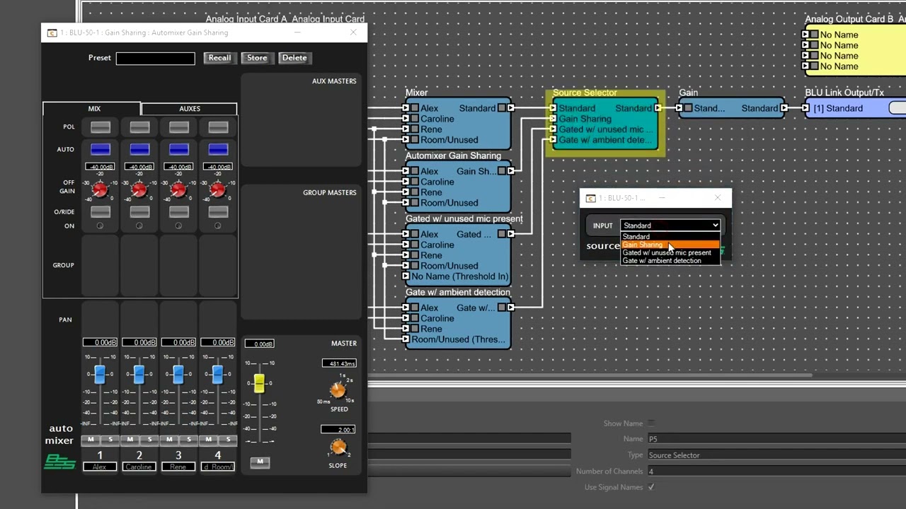Screen dimensions: 906x509
Task: Choose Gate w/ ambient detection option
Action: tap(670, 261)
